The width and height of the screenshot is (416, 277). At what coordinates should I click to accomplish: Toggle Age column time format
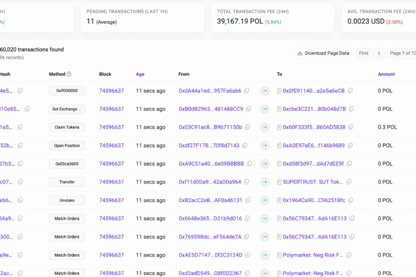[x=140, y=74]
